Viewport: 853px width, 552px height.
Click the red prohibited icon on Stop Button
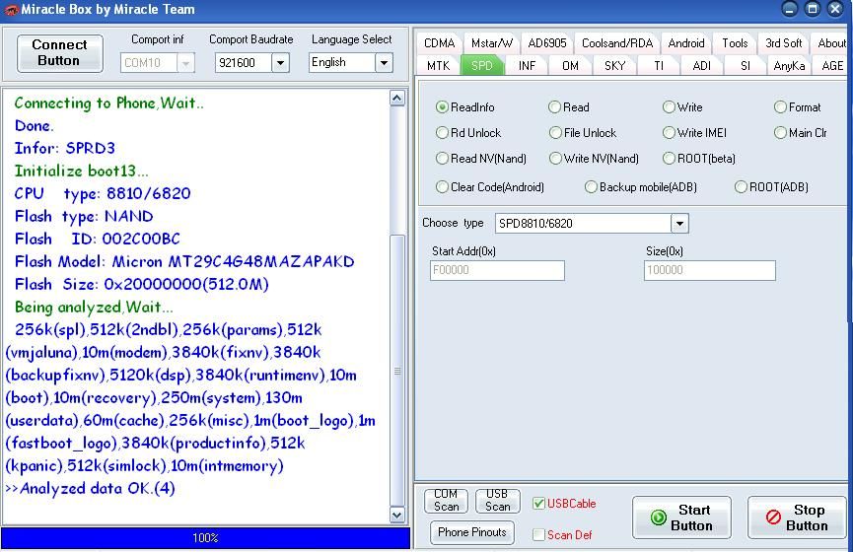773,517
